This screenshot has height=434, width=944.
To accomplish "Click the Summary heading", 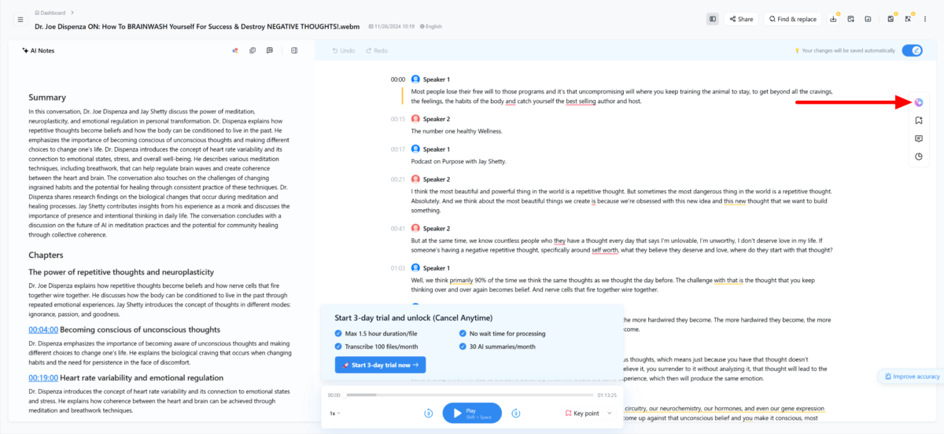I will tap(47, 97).
